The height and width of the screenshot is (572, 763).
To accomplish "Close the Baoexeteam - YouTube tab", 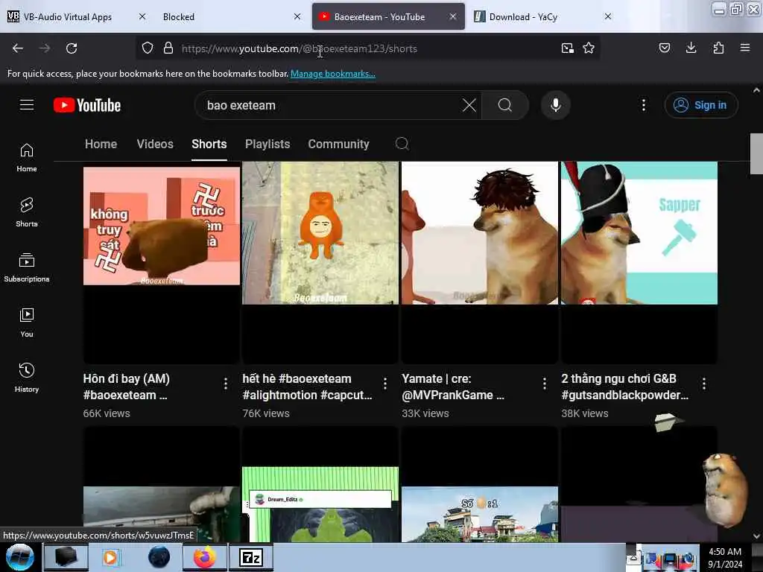I will tap(452, 16).
